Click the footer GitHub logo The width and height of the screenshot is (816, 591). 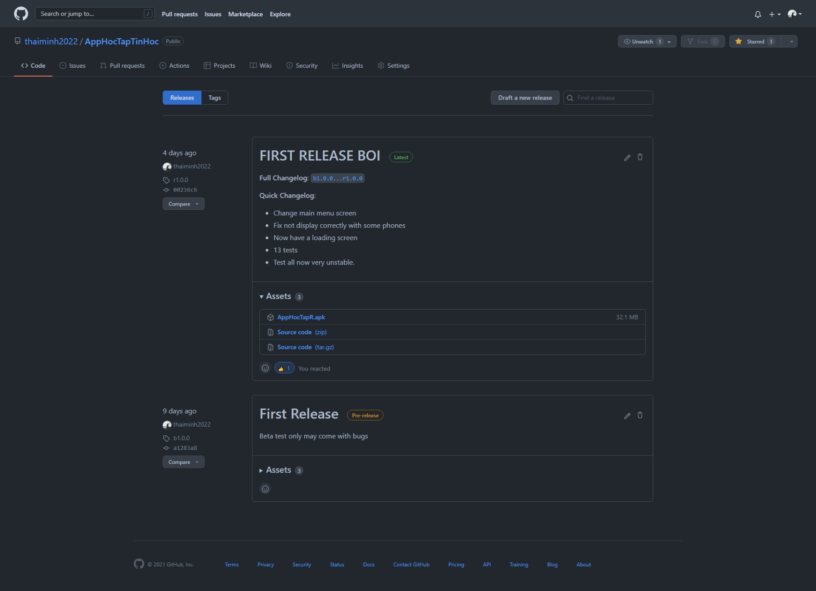(139, 564)
